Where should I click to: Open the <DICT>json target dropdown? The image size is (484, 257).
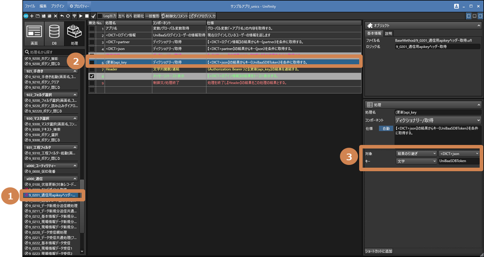[459, 154]
